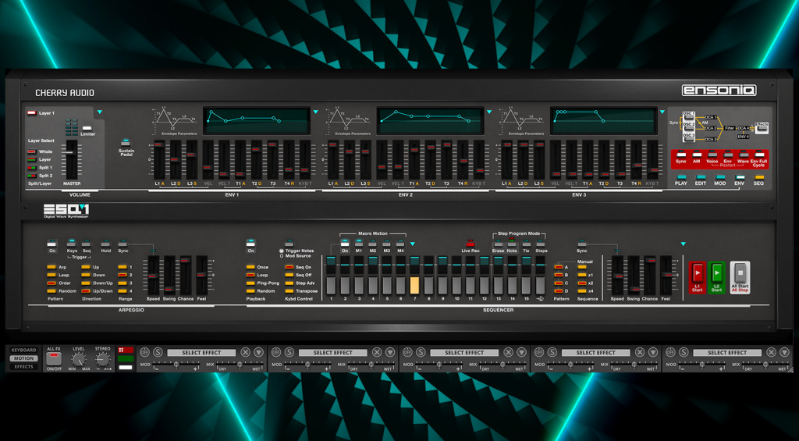Screen dimensions: 799x441
Task: Click the first effect slot's OFF power icon
Action: click(x=144, y=352)
